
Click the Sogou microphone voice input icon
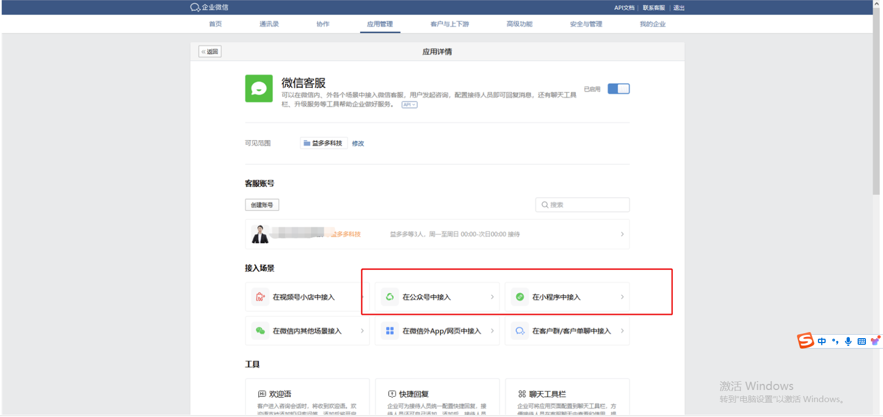tap(848, 341)
